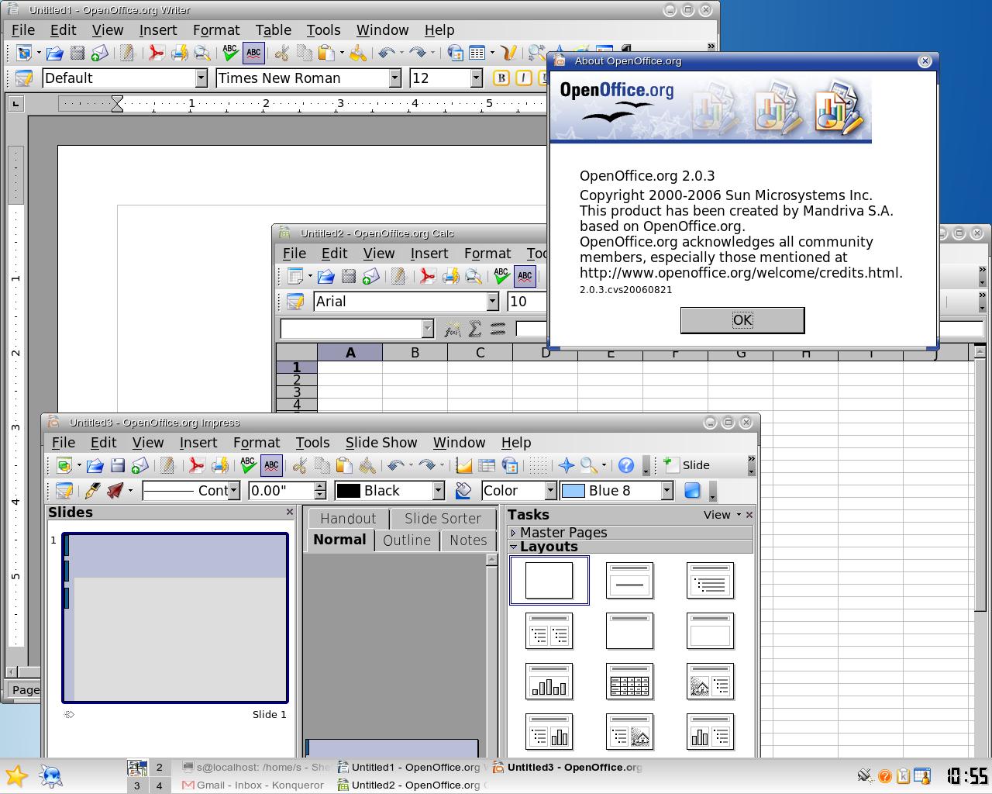This screenshot has height=794, width=992.
Task: Open Table menu in Writer
Action: (x=274, y=29)
